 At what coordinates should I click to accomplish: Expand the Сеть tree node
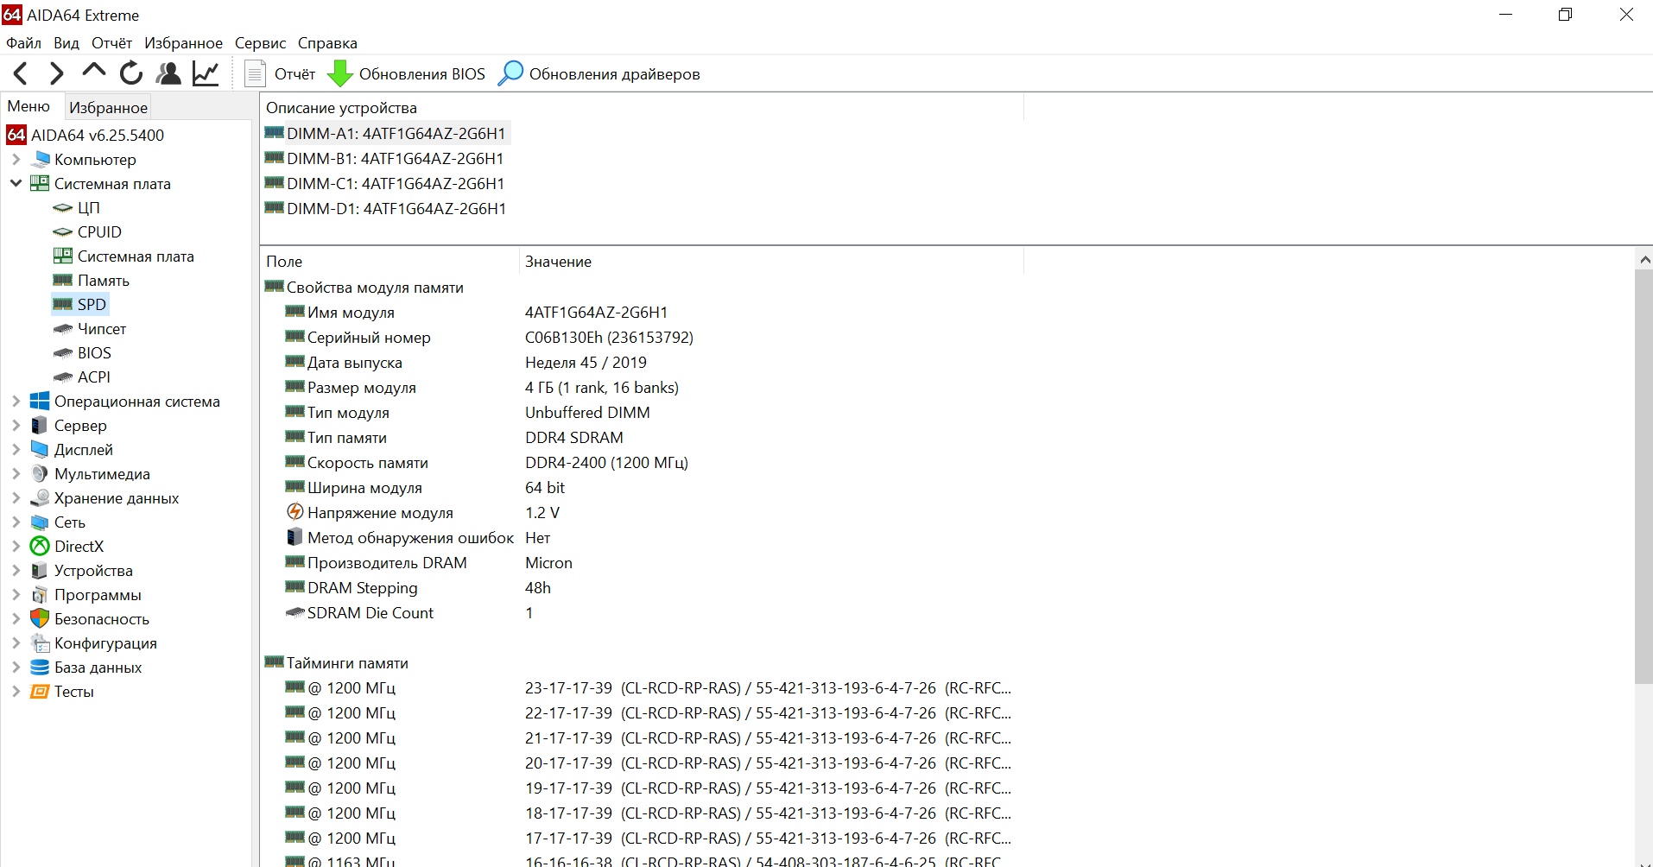pos(16,522)
